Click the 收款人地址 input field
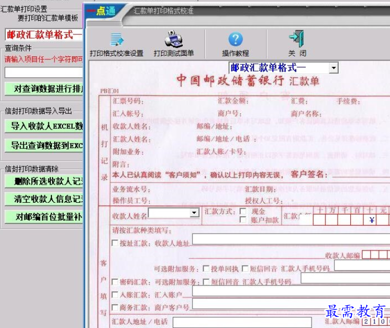The width and height of the screenshot is (390, 328). click(291, 239)
